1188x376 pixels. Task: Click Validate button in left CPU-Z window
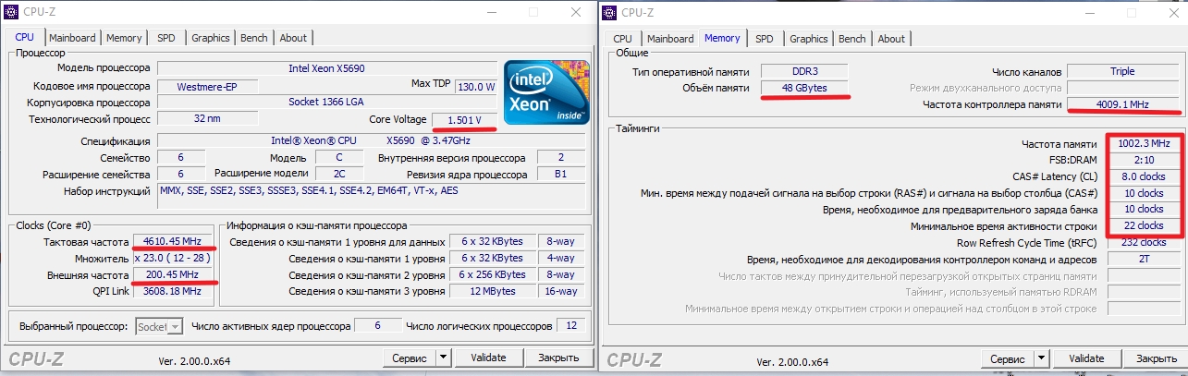tap(489, 358)
